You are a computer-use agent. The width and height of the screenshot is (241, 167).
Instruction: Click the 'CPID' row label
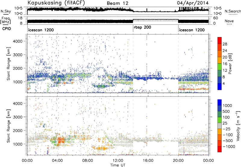coord(7,29)
